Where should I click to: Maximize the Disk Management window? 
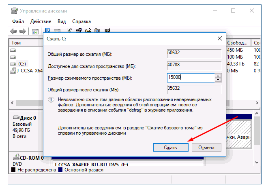[x=233, y=11]
